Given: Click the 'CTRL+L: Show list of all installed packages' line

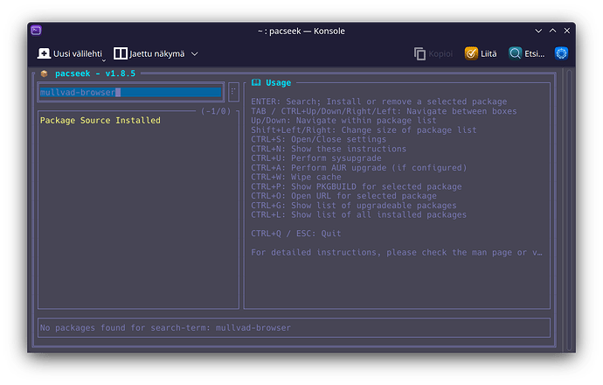Looking at the screenshot, I should coord(359,215).
